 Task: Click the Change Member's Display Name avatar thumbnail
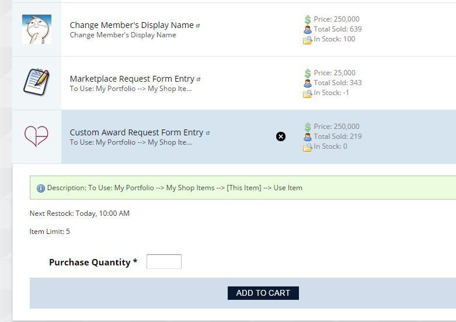coord(36,29)
